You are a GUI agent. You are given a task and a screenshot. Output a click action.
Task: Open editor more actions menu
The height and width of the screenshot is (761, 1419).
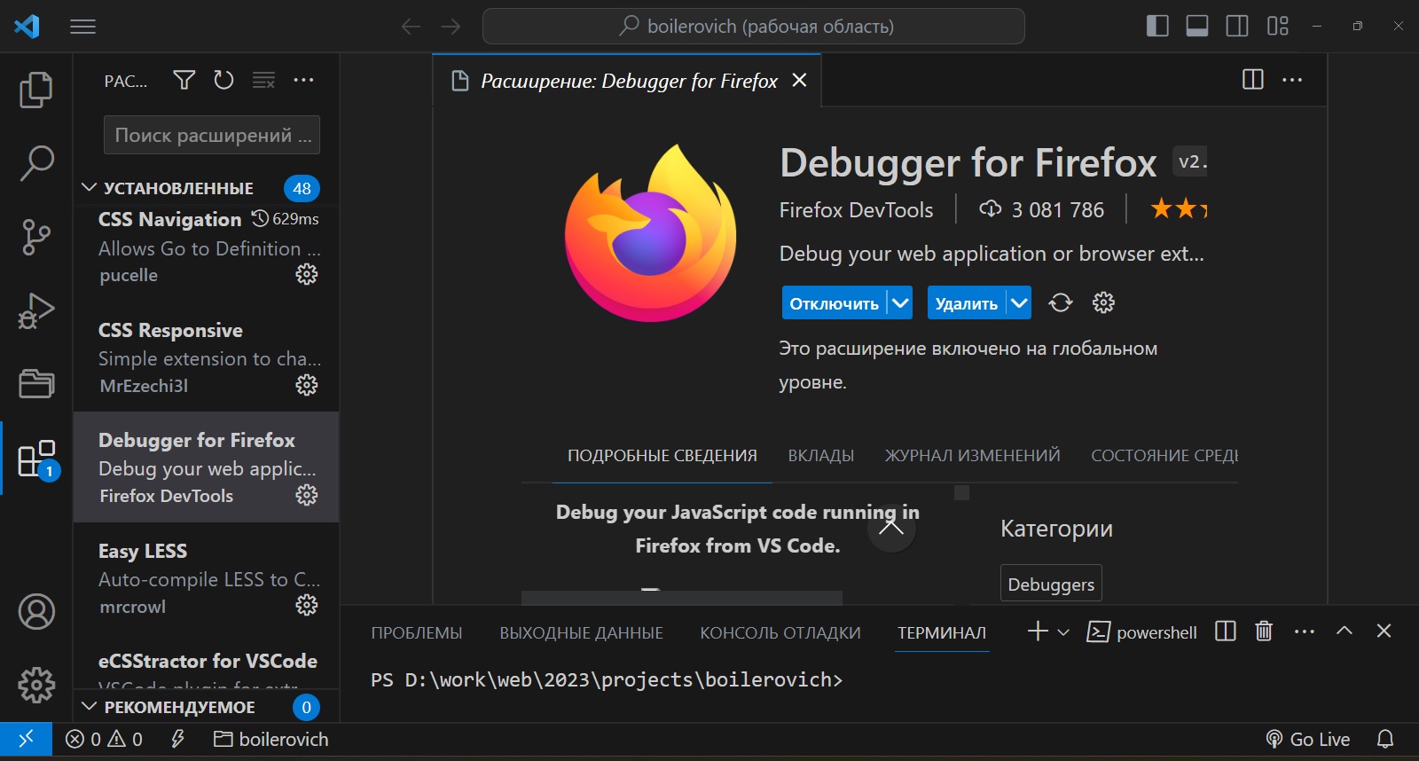point(1292,80)
